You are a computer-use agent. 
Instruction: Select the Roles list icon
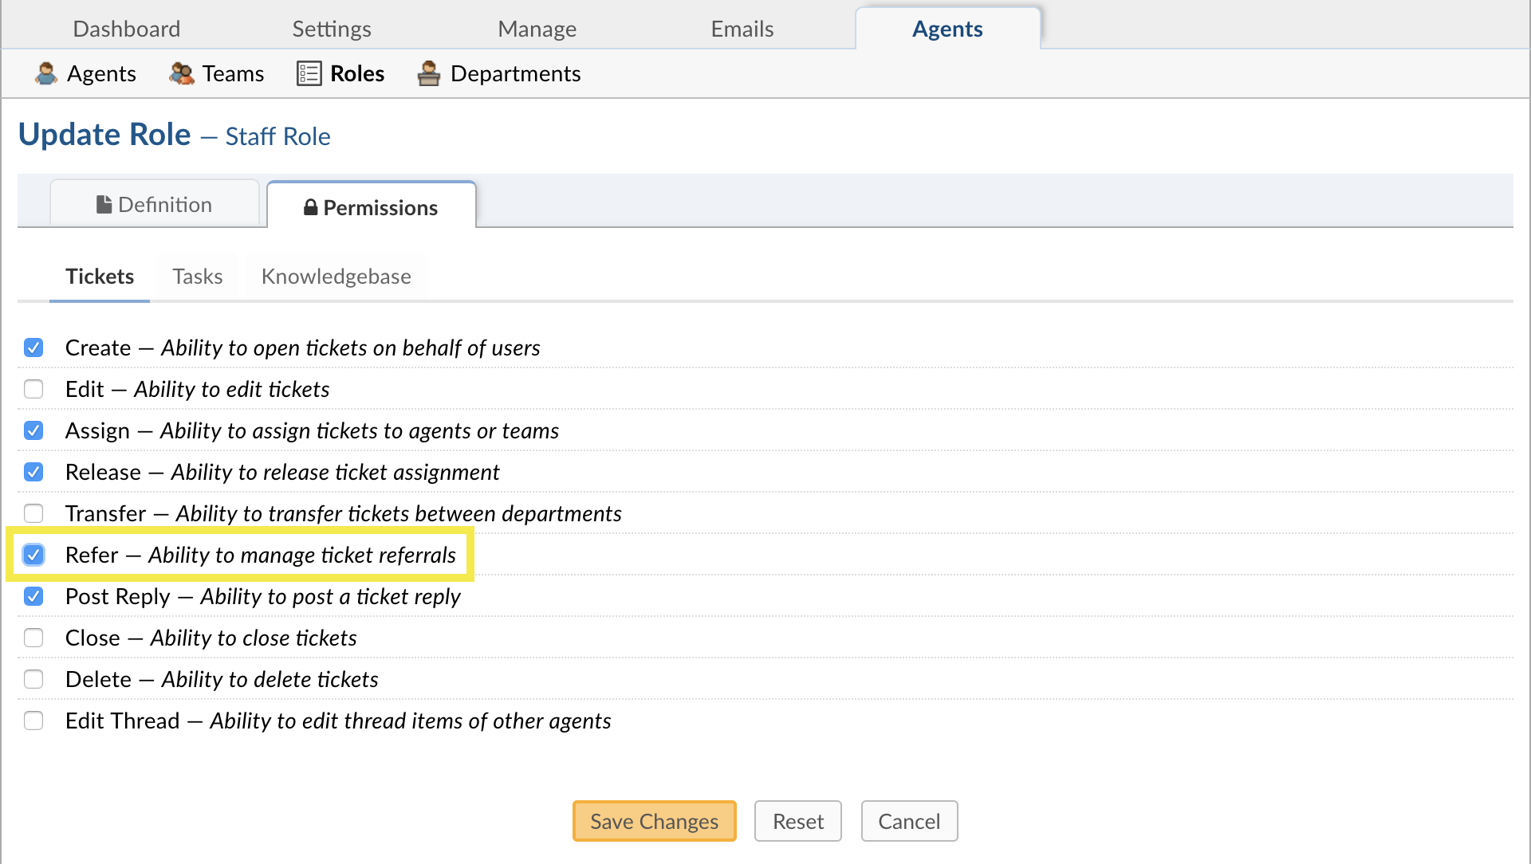[x=309, y=73]
